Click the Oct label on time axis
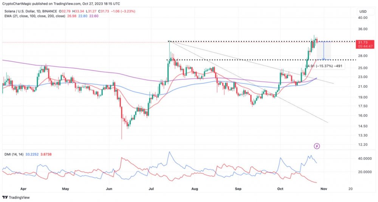 280,189
